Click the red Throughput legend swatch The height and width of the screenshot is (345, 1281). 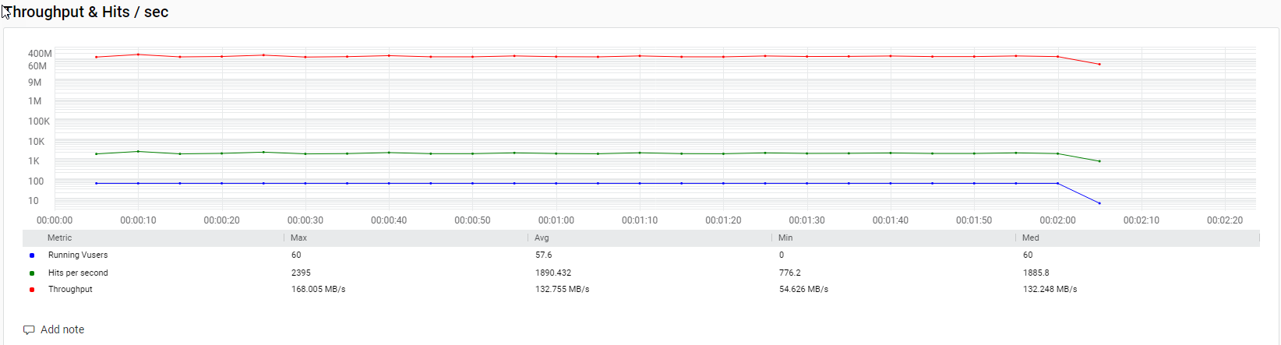tap(32, 290)
